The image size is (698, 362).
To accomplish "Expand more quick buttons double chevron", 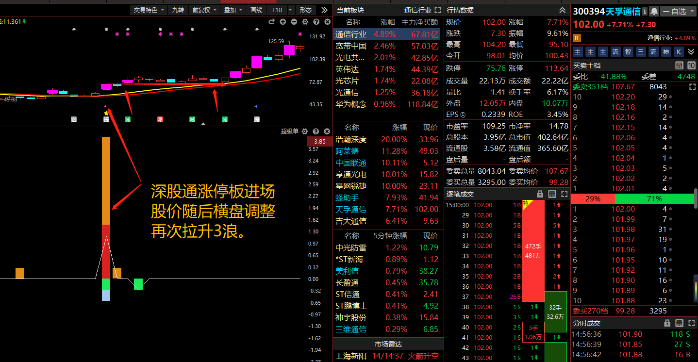I will 691,51.
